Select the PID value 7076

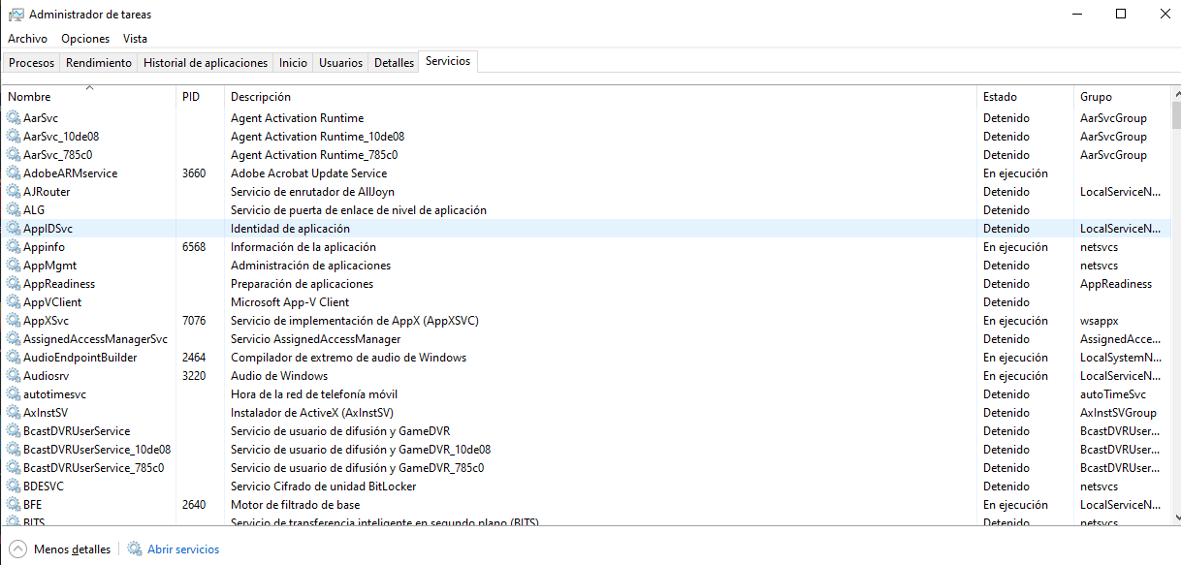[x=194, y=321]
